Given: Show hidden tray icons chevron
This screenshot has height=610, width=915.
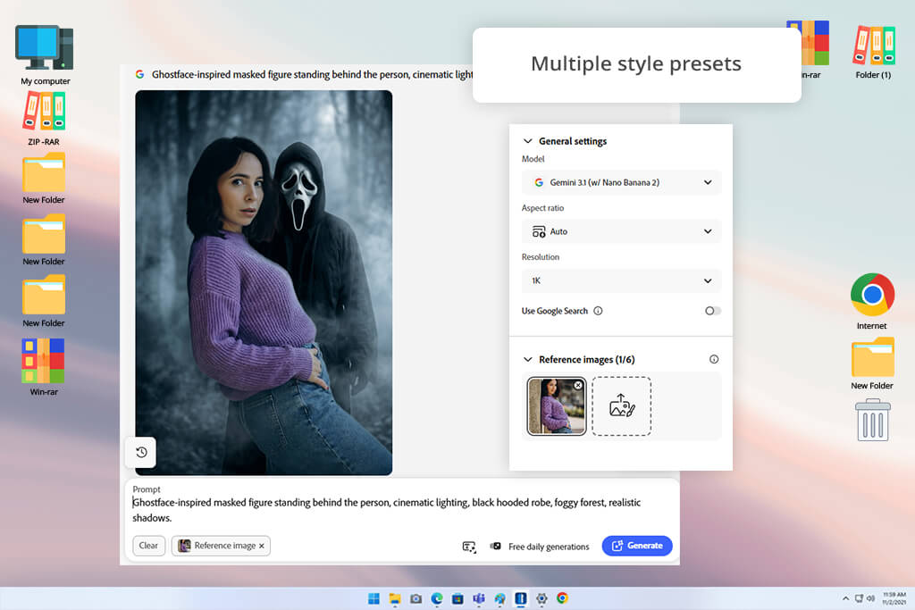Looking at the screenshot, I should [x=845, y=598].
